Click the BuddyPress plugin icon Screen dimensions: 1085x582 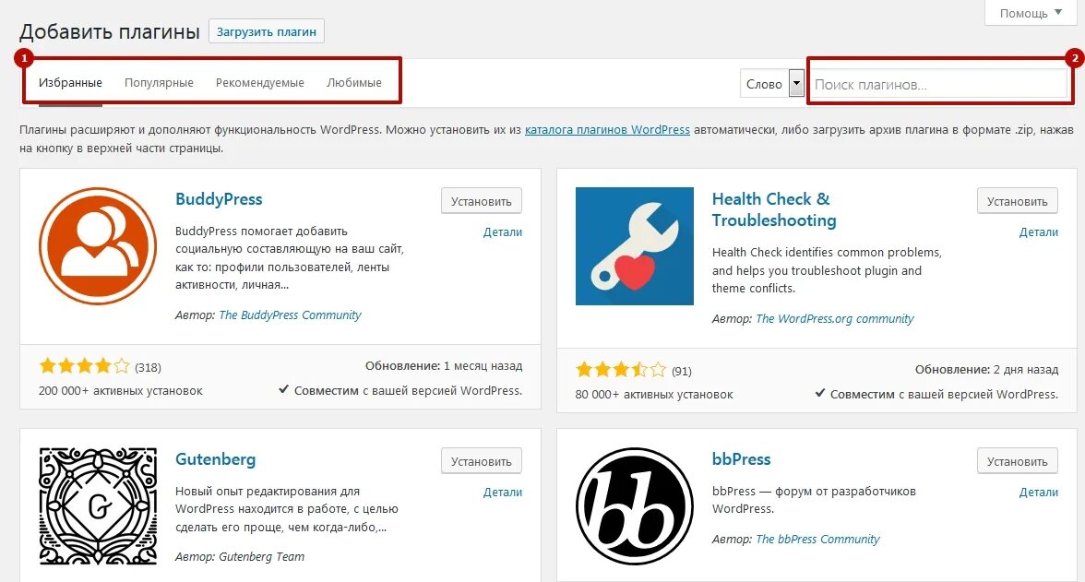point(98,245)
